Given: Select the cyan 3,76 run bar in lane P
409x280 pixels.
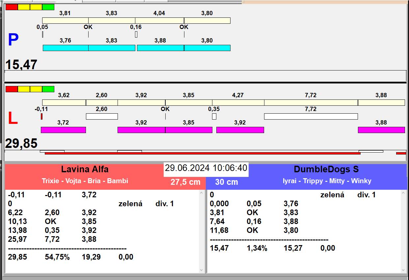Looking at the screenshot, I should click(x=66, y=48).
